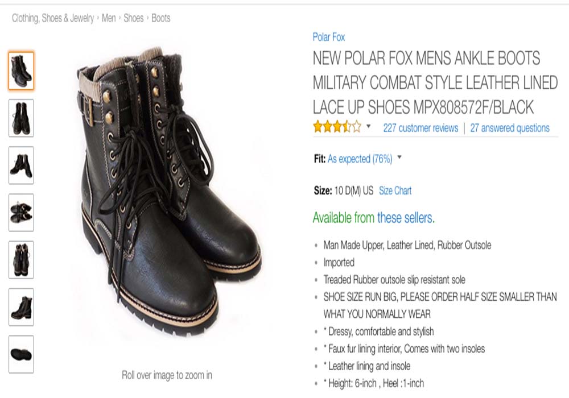Viewport: 569px width, 398px height.
Task: Go to the Boots breadcrumb
Action: click(x=161, y=18)
